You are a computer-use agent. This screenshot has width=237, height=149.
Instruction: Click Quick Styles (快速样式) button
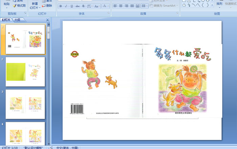click(x=231, y=4)
